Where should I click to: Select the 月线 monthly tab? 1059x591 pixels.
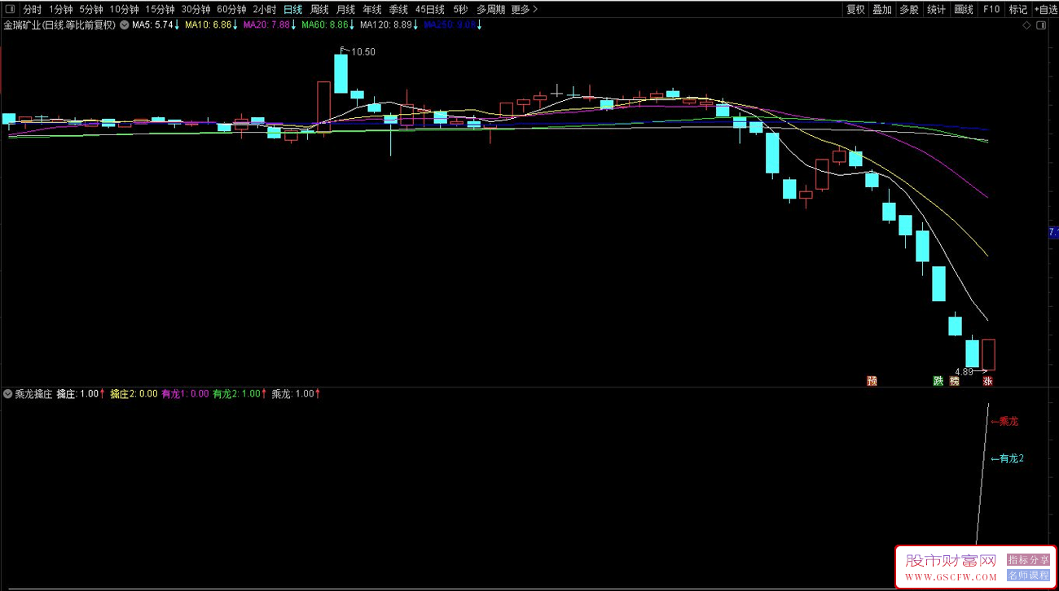(x=345, y=10)
